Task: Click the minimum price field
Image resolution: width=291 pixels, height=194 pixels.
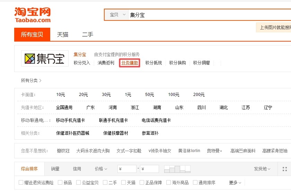Action: click(127, 169)
